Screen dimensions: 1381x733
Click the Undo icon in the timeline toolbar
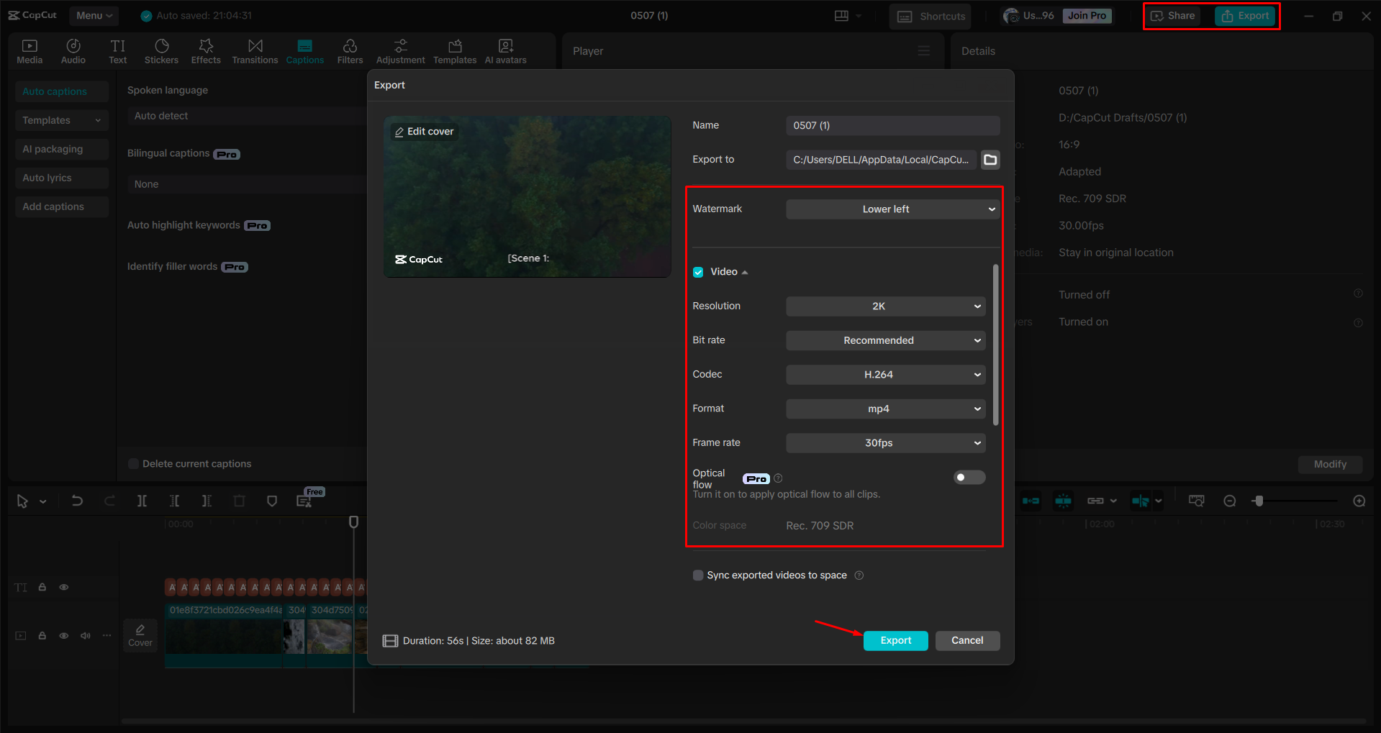coord(77,500)
